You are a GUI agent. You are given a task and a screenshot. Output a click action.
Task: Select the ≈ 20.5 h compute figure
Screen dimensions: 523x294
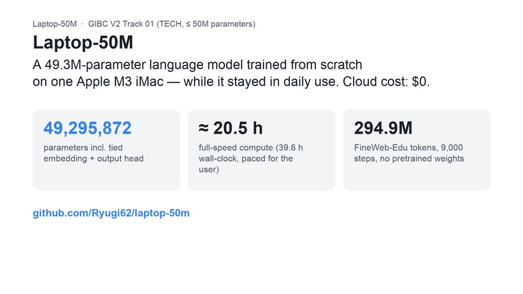(x=230, y=128)
